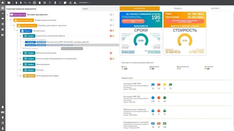Screen dimensions: 234x131
Task: Click the red flag in Коллизии СМР-МТР
Action: coord(159,85)
